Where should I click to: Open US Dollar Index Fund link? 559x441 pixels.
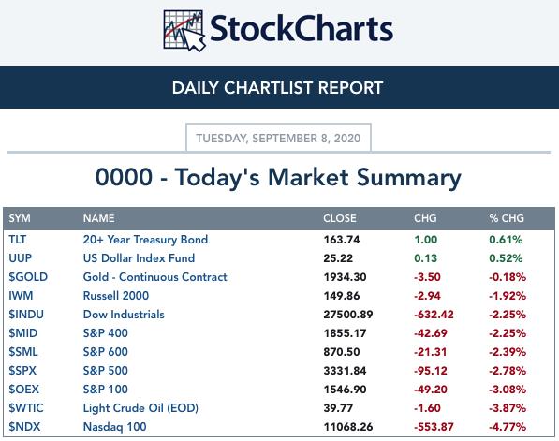[139, 258]
